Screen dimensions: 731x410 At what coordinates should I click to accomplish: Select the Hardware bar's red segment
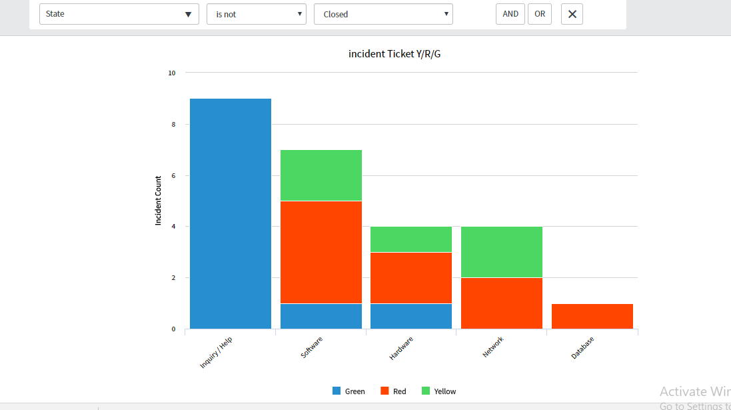[411, 278]
